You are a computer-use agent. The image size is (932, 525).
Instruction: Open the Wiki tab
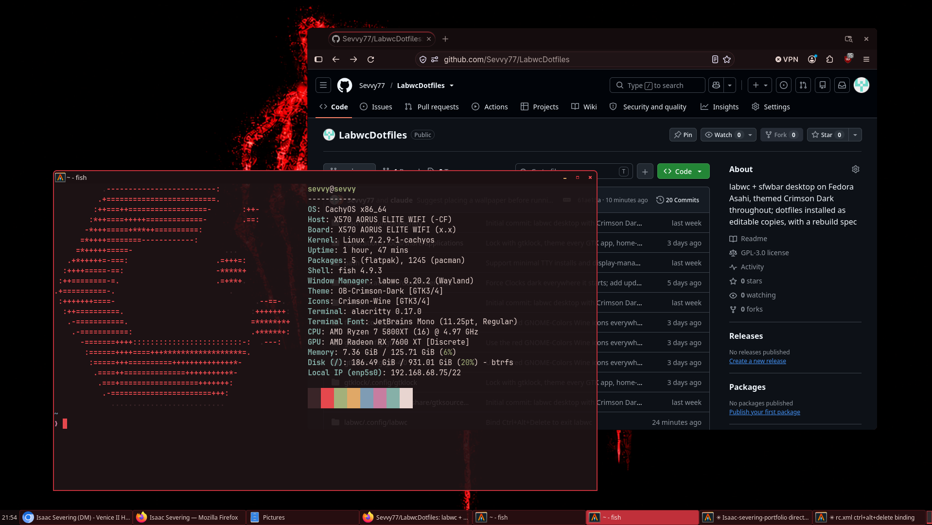coord(584,107)
